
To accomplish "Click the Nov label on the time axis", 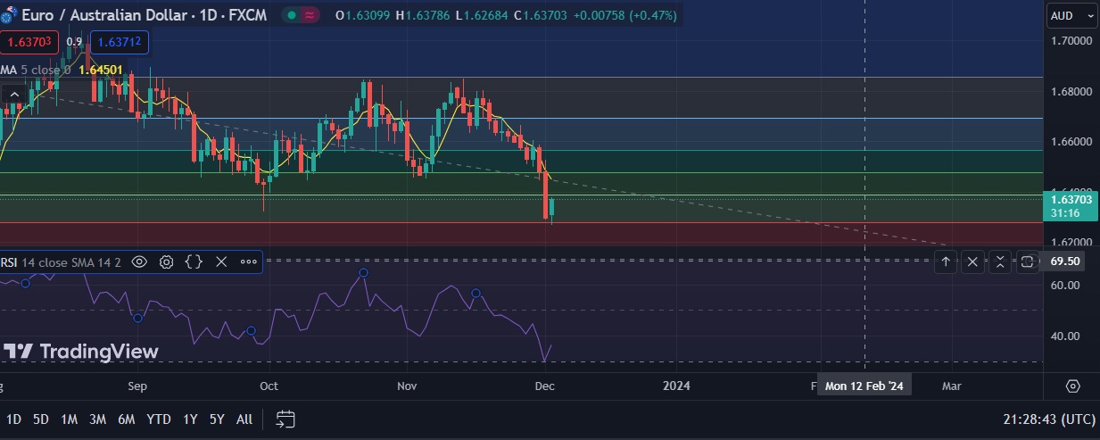I will (407, 386).
